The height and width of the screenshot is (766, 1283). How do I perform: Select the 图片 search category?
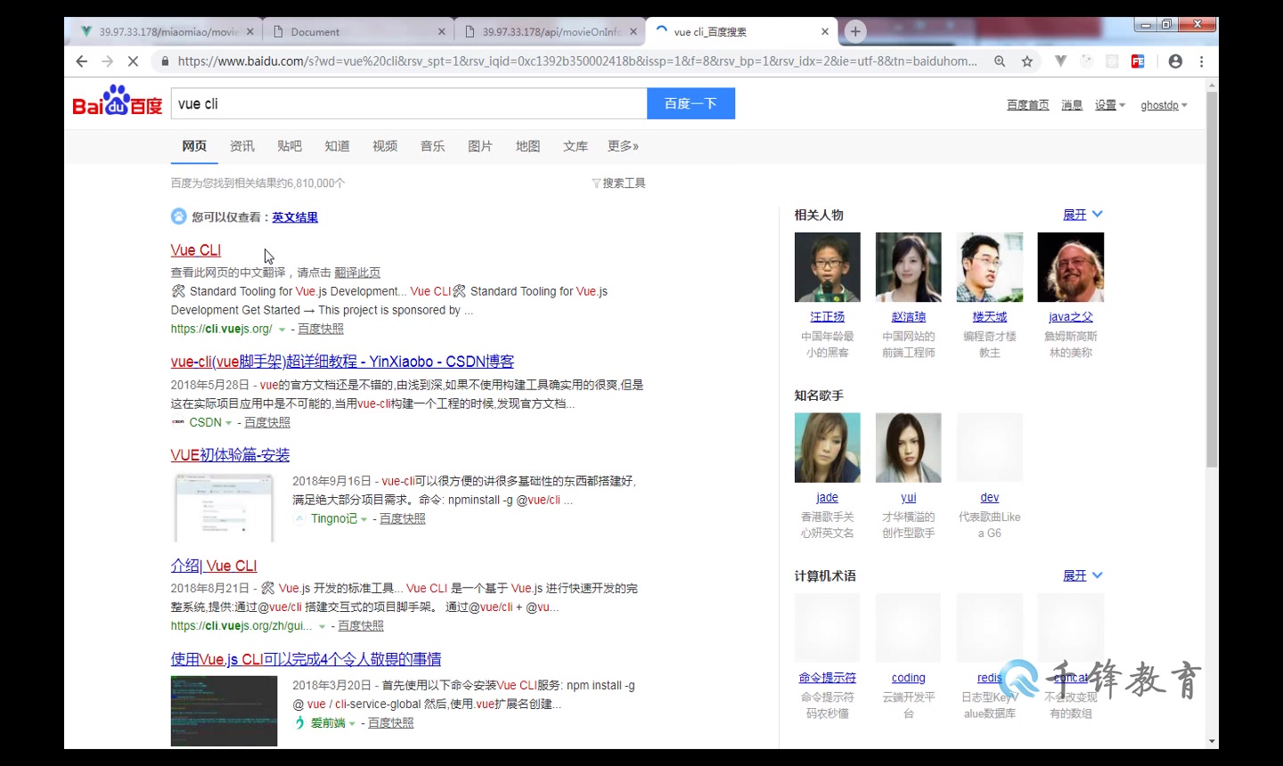[x=480, y=146]
